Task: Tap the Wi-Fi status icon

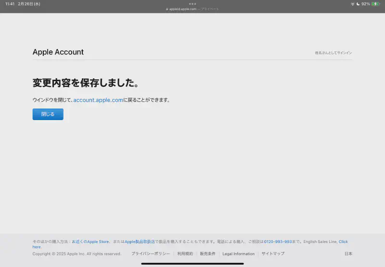Action: point(352,4)
